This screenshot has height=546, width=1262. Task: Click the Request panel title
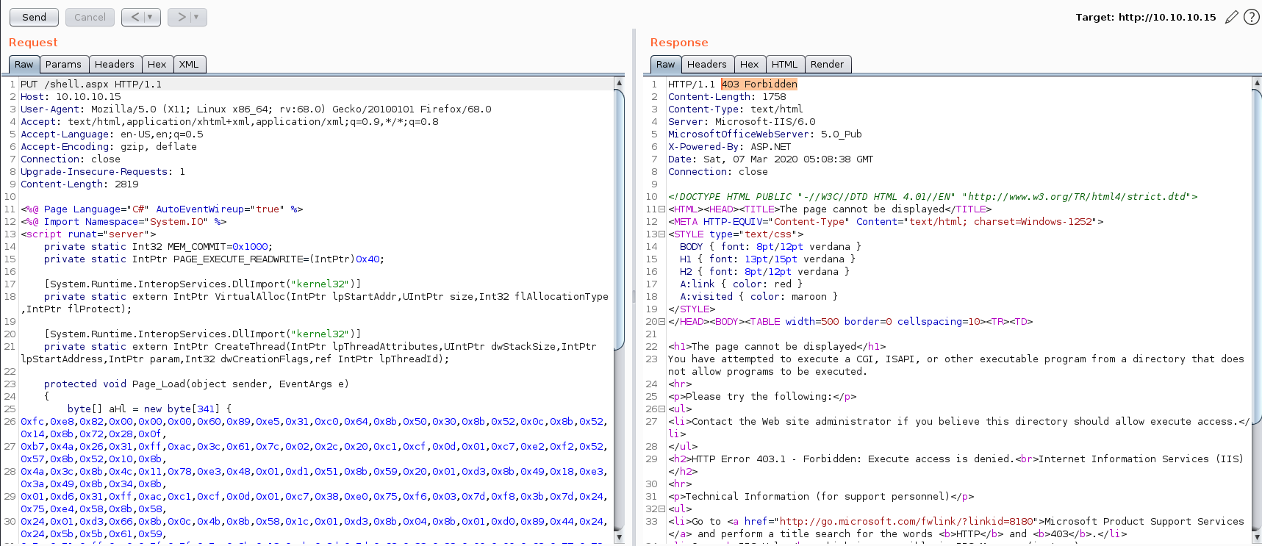point(33,43)
